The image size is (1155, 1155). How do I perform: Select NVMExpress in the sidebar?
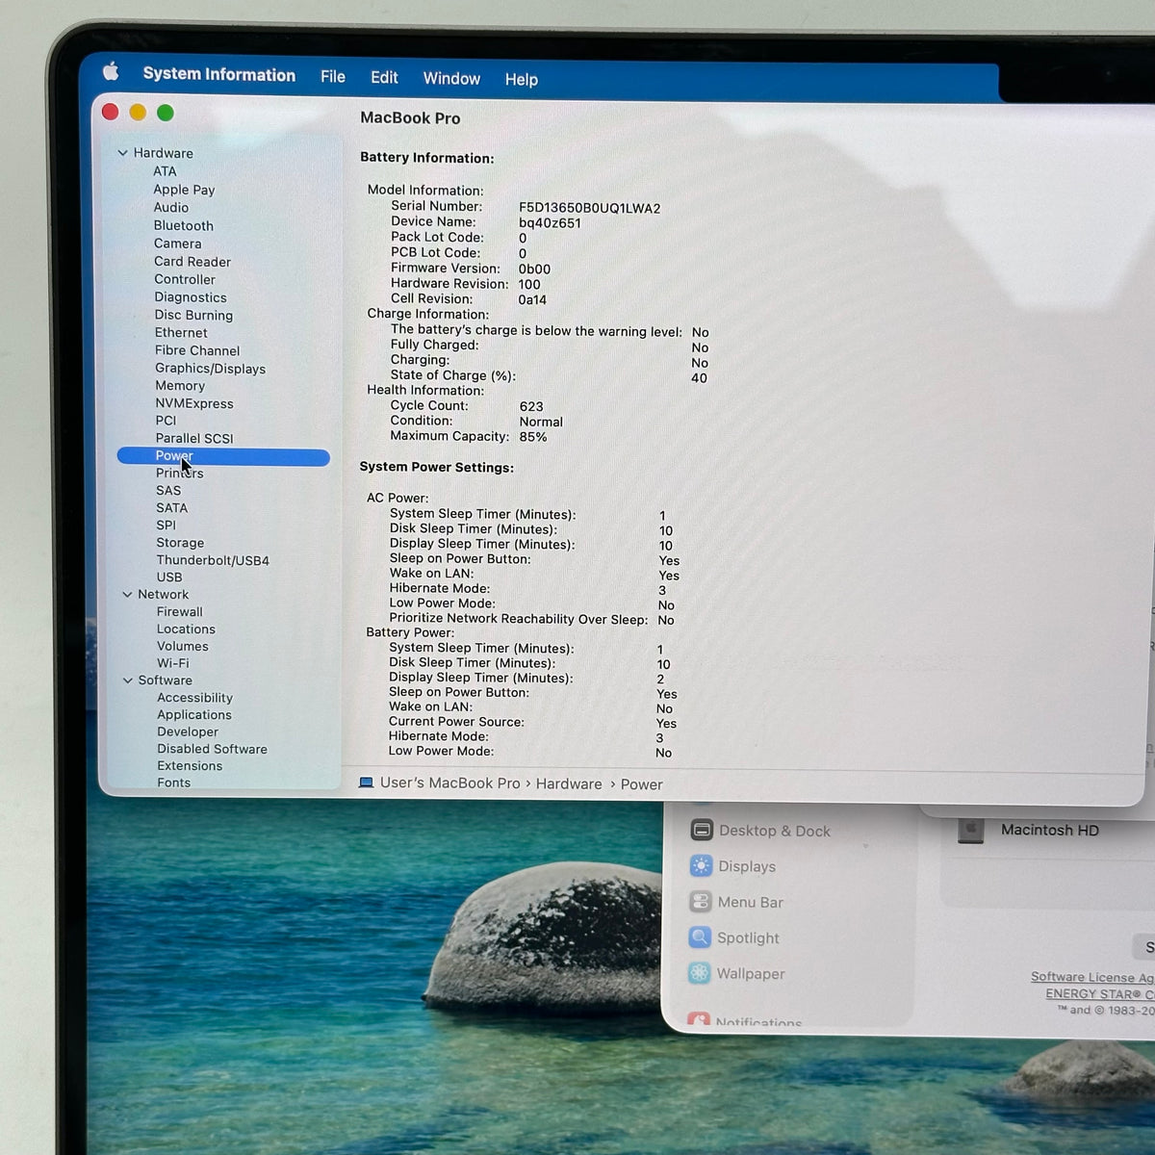194,403
